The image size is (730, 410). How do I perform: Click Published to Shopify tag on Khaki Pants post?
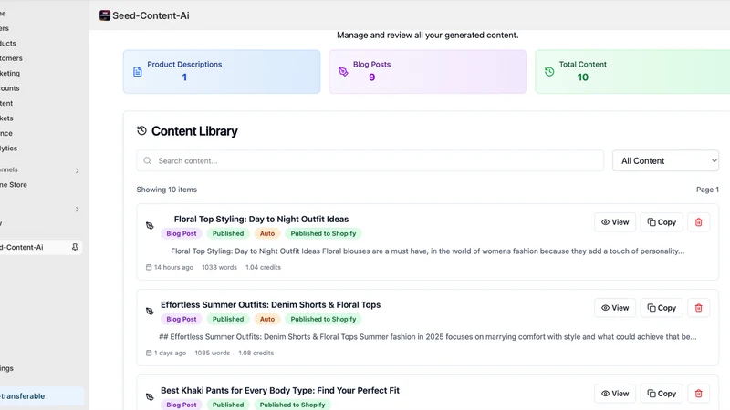click(x=292, y=405)
